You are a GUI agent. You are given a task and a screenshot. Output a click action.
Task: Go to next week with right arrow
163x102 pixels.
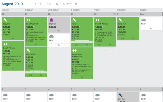[41, 4]
